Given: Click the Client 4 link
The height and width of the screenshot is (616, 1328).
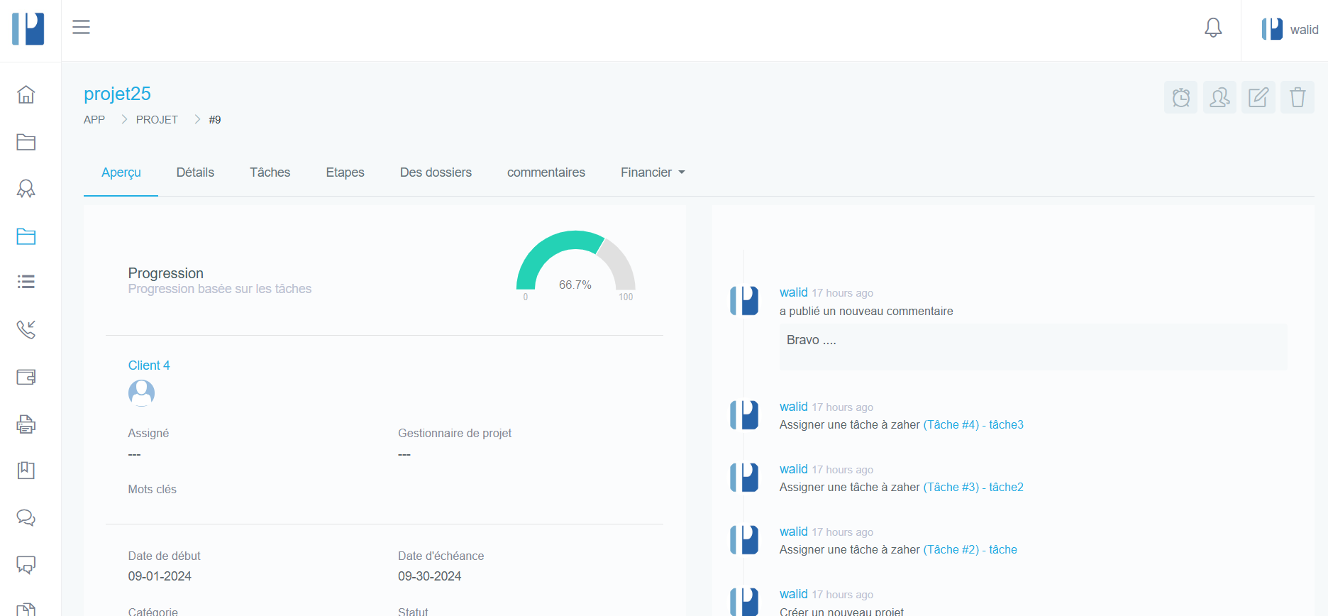Looking at the screenshot, I should 149,365.
